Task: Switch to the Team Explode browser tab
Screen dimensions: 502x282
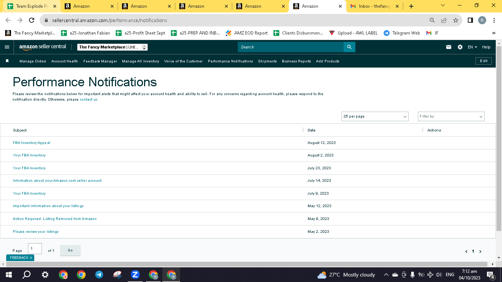Action: (32, 6)
